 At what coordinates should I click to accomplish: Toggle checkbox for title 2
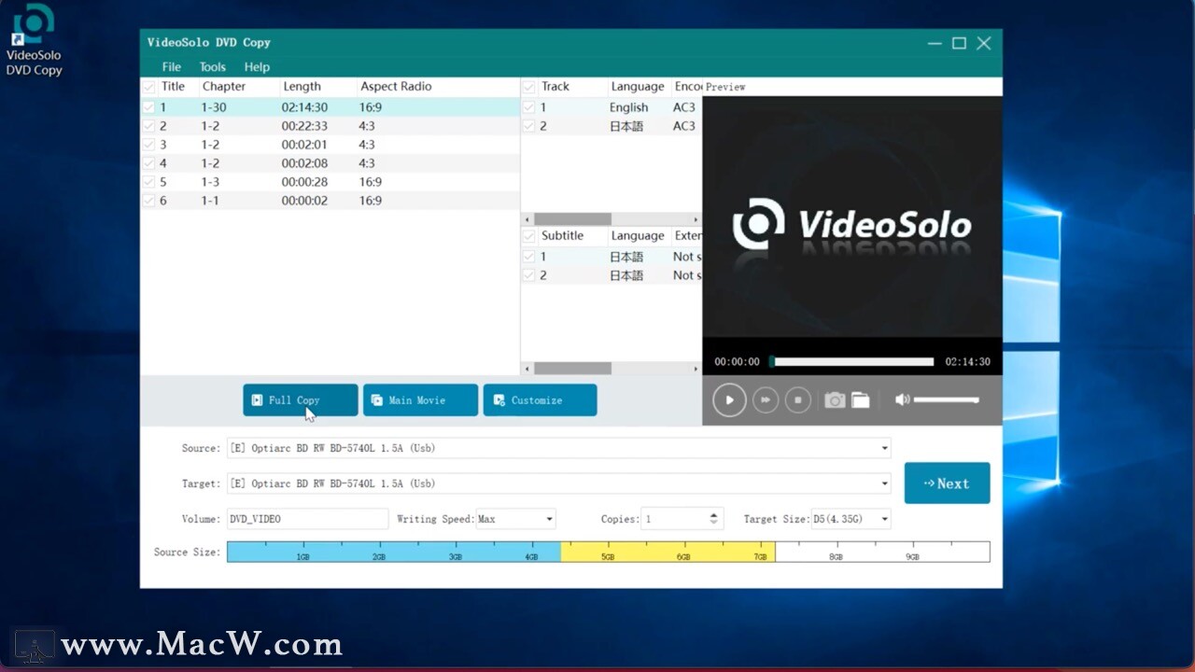(148, 126)
